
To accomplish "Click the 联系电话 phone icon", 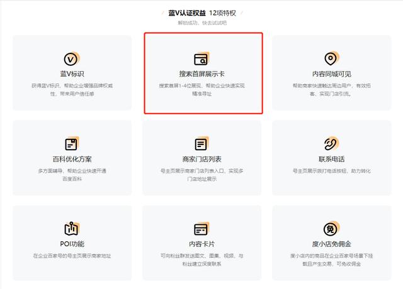I will click(x=331, y=143).
